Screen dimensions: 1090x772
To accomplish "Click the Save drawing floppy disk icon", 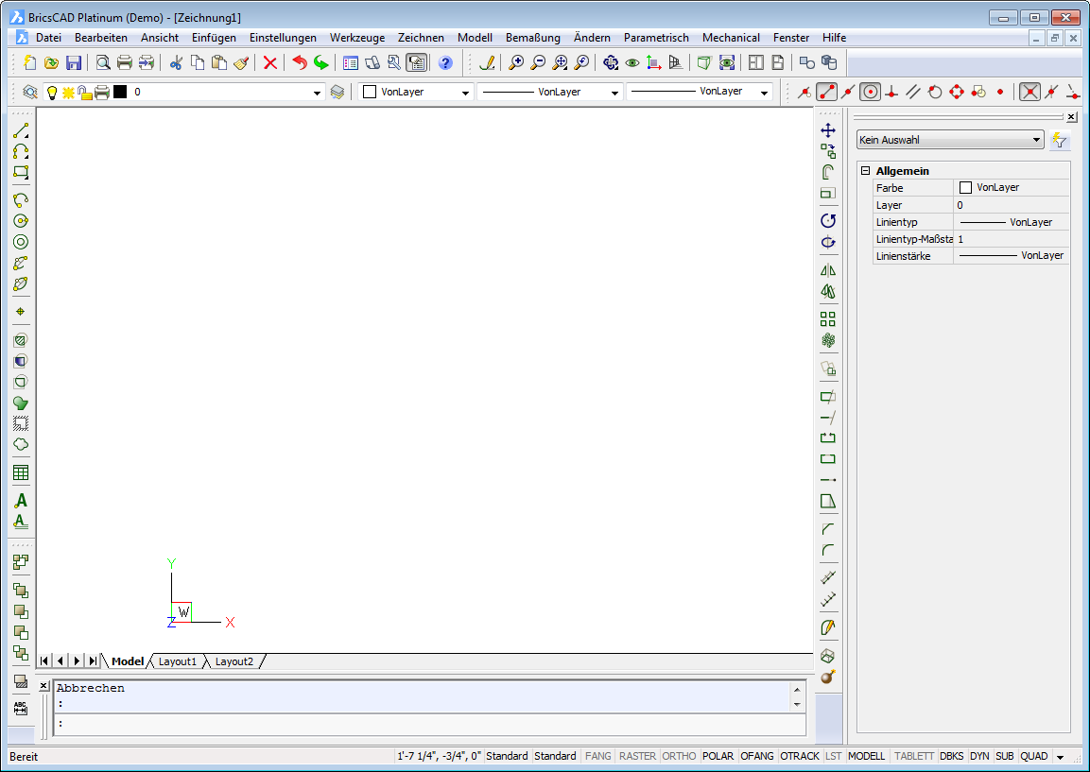I will (74, 63).
